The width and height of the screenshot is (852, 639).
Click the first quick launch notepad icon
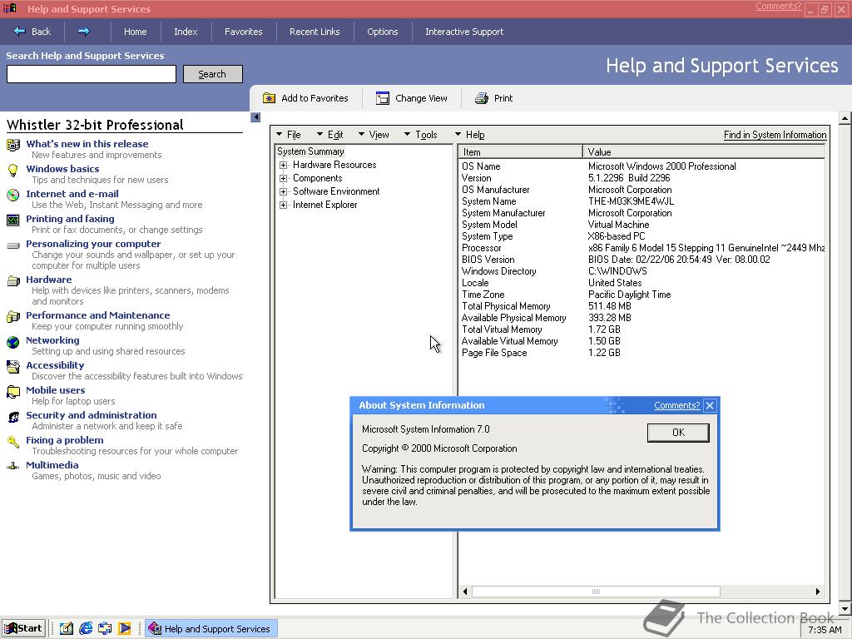[x=67, y=628]
